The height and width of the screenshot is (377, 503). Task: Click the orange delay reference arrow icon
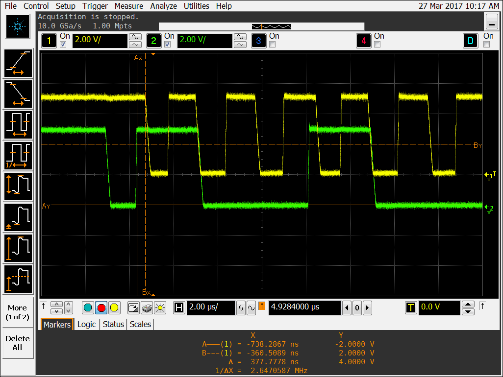pos(262,306)
